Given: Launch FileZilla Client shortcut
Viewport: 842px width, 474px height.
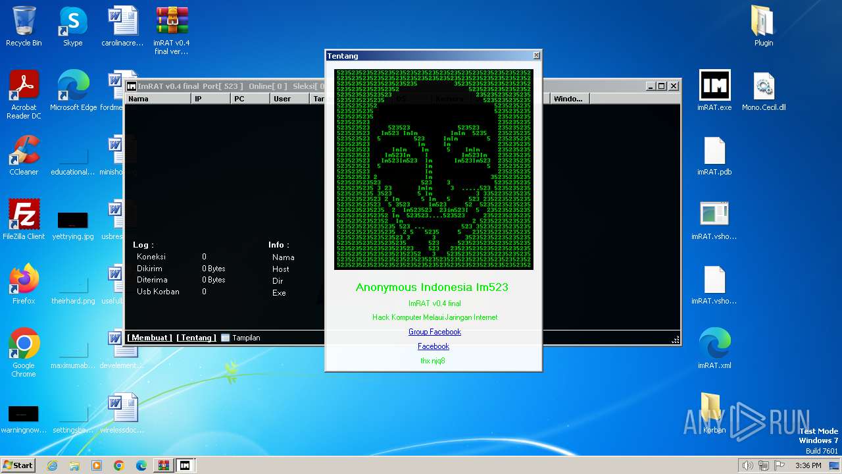Looking at the screenshot, I should tap(24, 220).
